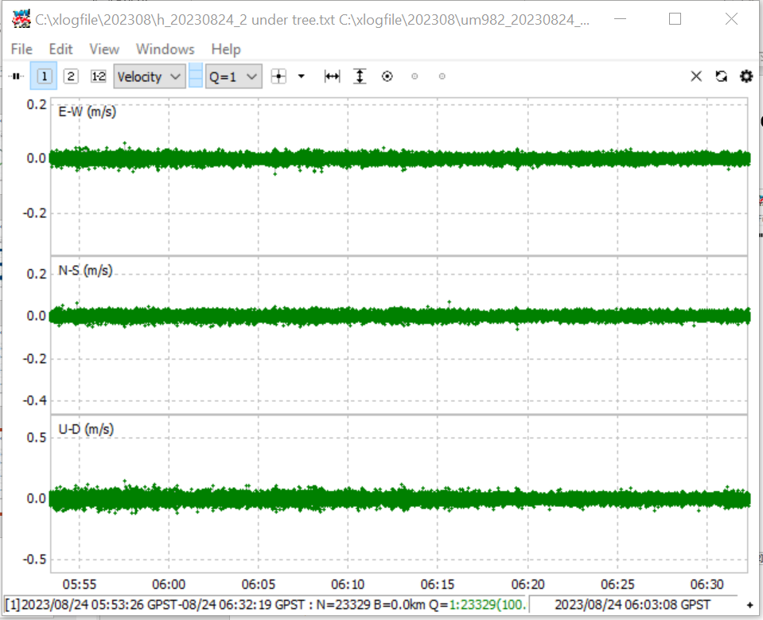Click the time readout 2023/08/24 06:03:08 GPST
The image size is (763, 620).
tap(633, 605)
